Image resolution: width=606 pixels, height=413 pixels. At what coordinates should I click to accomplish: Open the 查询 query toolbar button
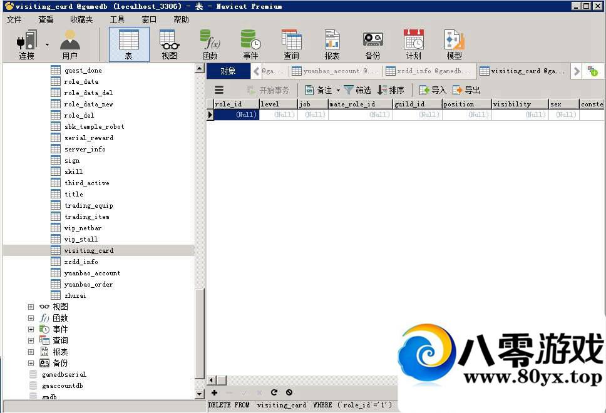(x=291, y=44)
